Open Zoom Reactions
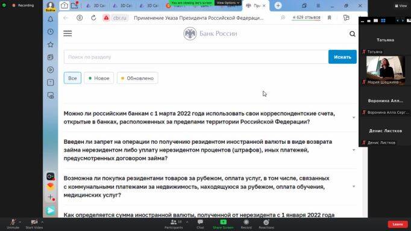 click(266, 224)
